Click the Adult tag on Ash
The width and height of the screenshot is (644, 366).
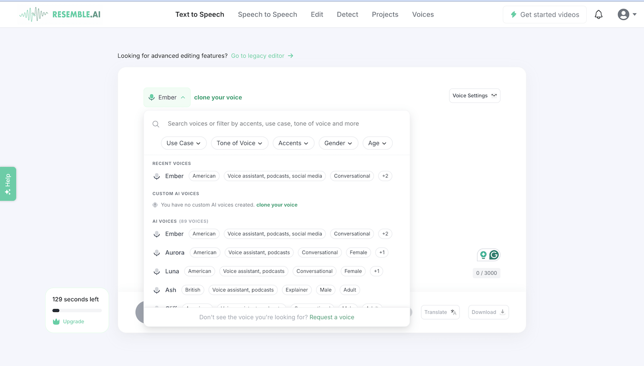pyautogui.click(x=350, y=290)
